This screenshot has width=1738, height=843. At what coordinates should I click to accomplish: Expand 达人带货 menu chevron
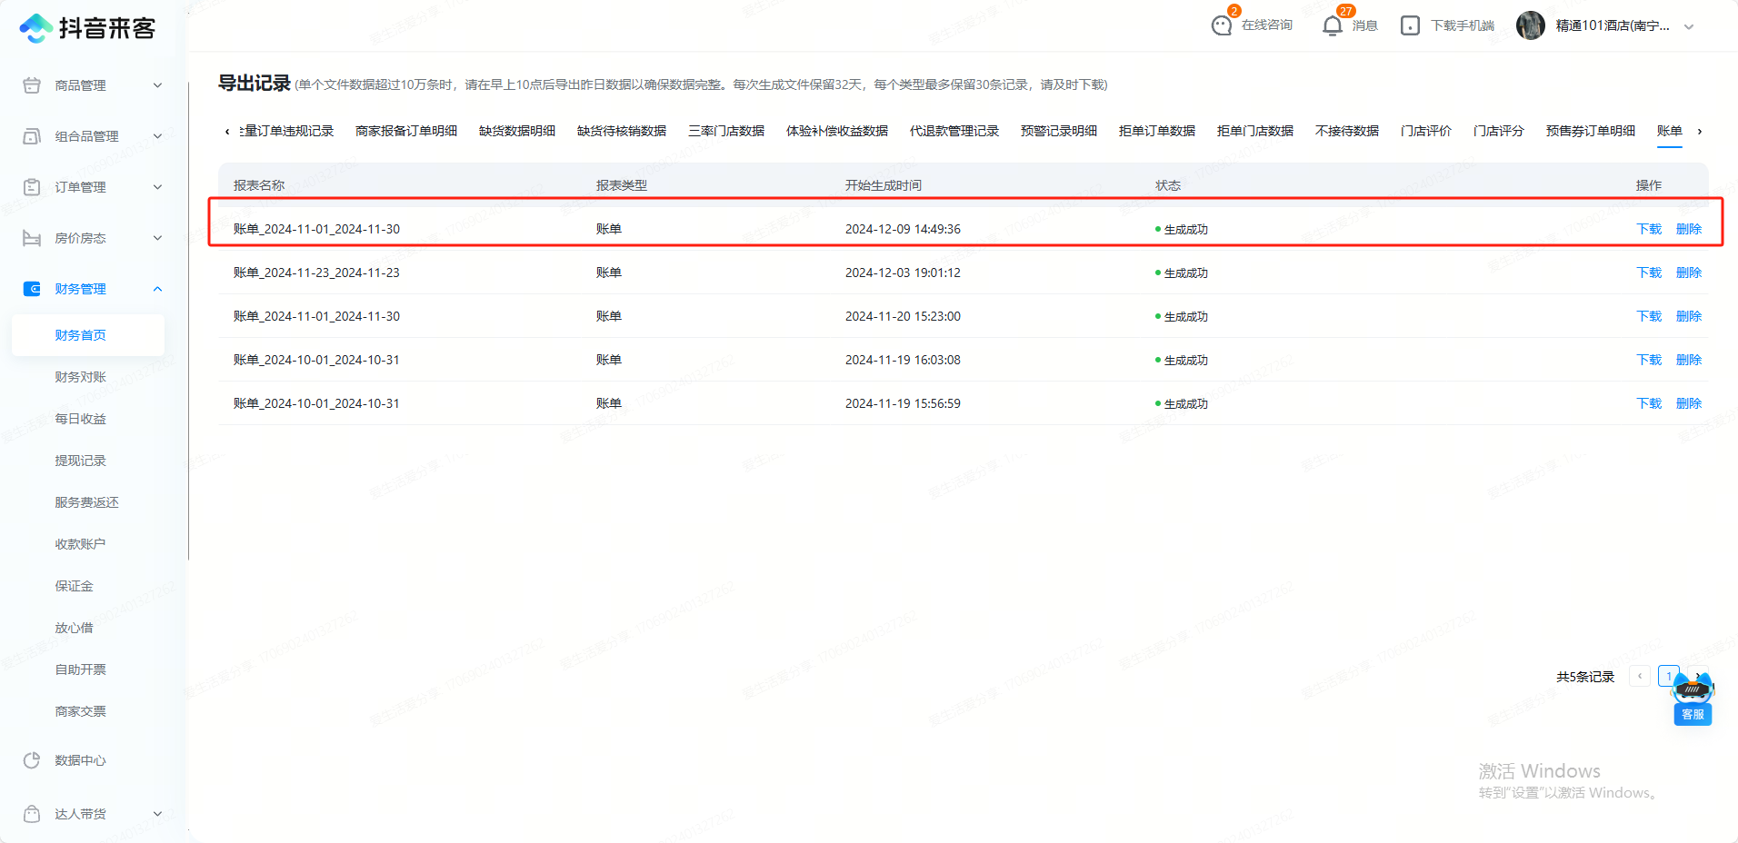tap(157, 814)
